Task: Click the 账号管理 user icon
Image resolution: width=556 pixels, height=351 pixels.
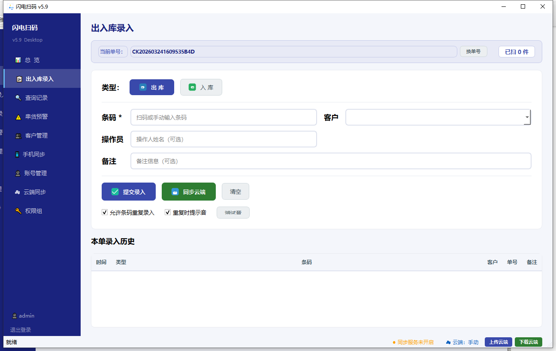Action: (18, 173)
